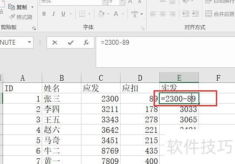Click Merge and Center (合并后居中)

point(220,14)
